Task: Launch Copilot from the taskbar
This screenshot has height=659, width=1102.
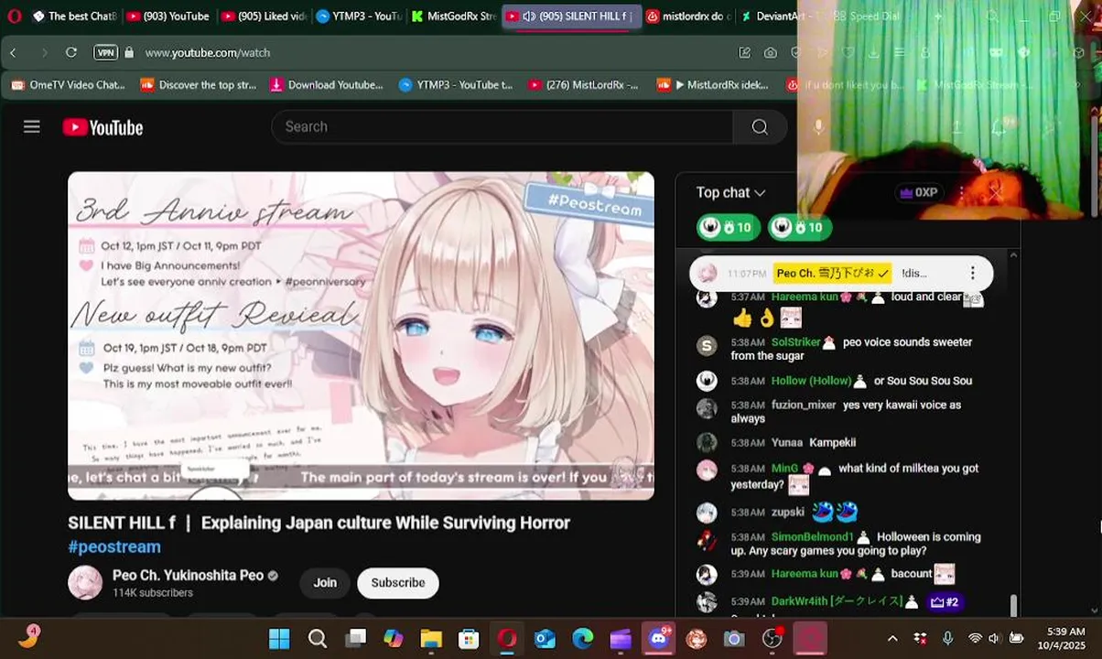Action: pos(394,638)
